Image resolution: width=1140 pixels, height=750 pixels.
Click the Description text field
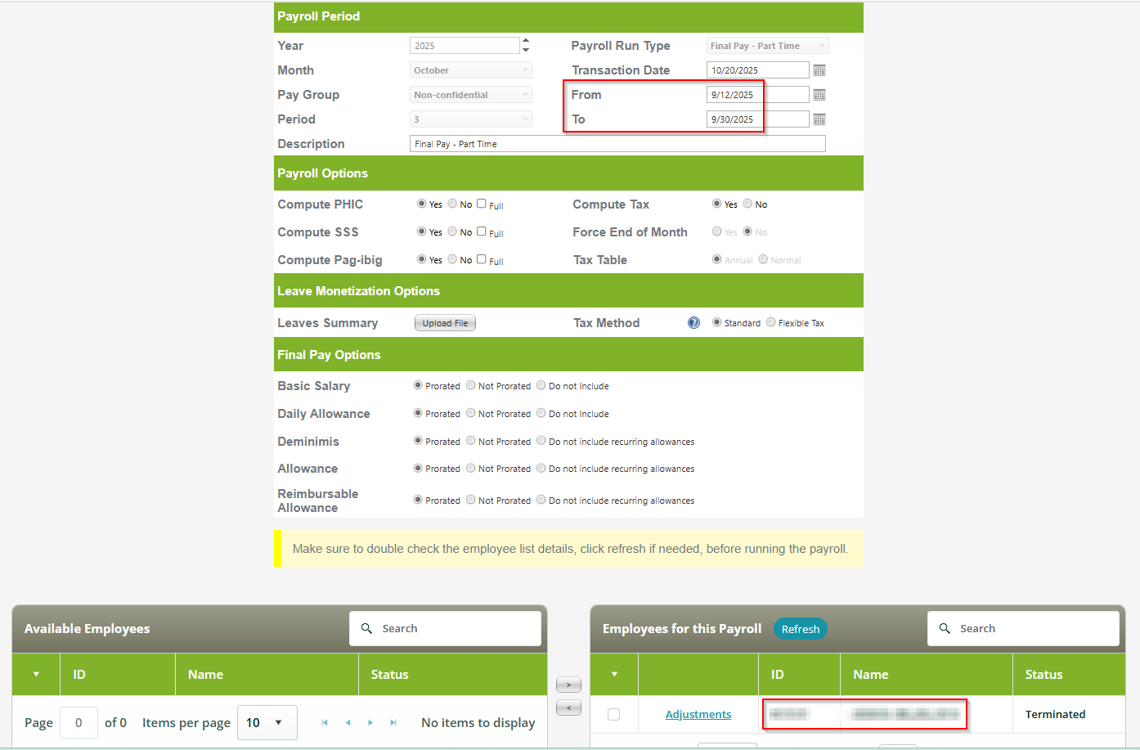coord(617,144)
